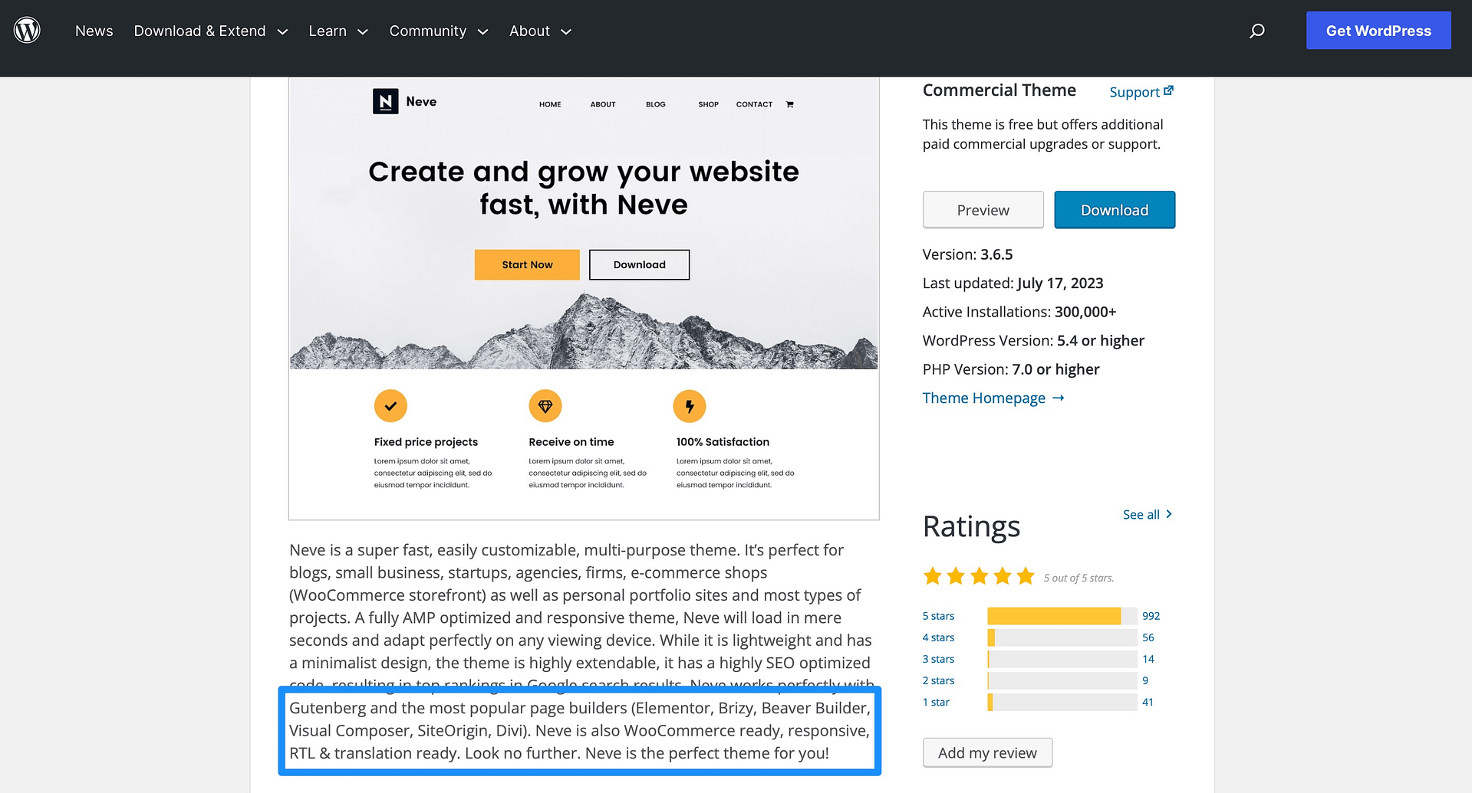The width and height of the screenshot is (1472, 793).
Task: Click the Get WordPress button
Action: coord(1378,30)
